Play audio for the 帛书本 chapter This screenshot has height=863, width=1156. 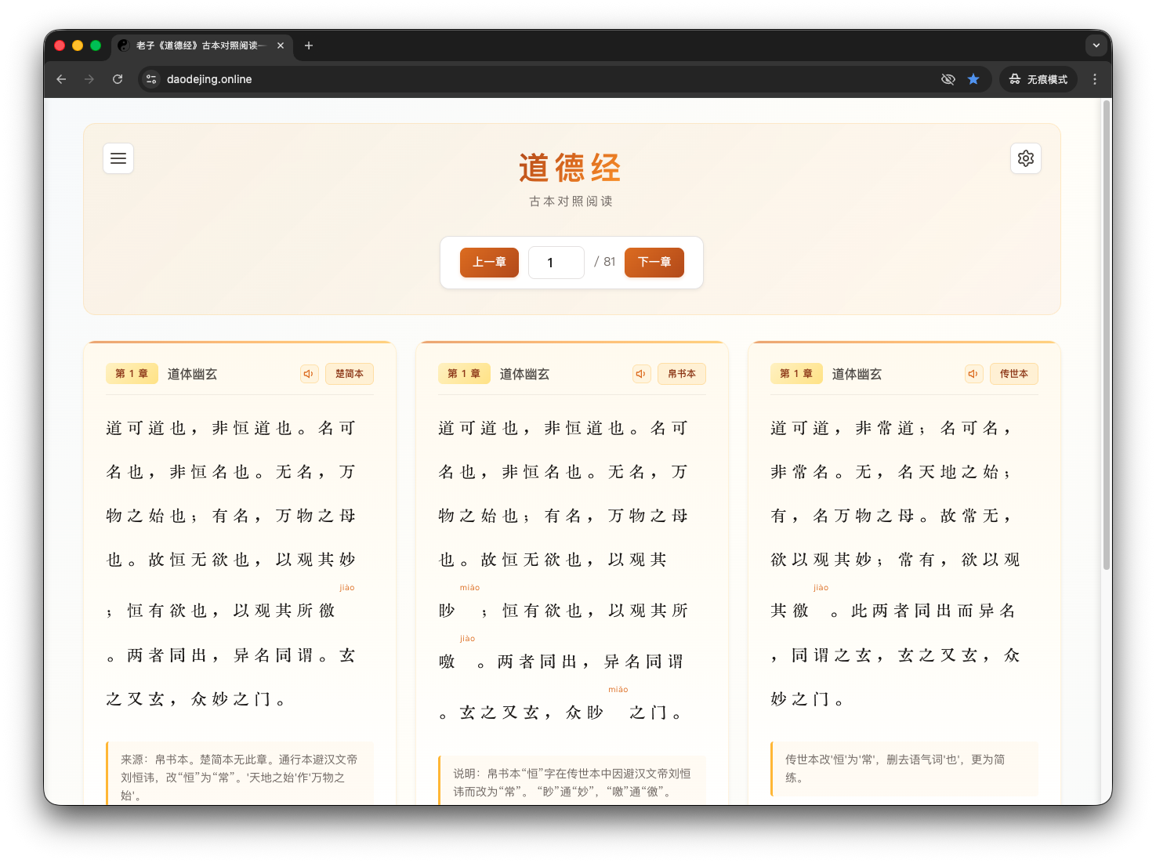pyautogui.click(x=641, y=374)
